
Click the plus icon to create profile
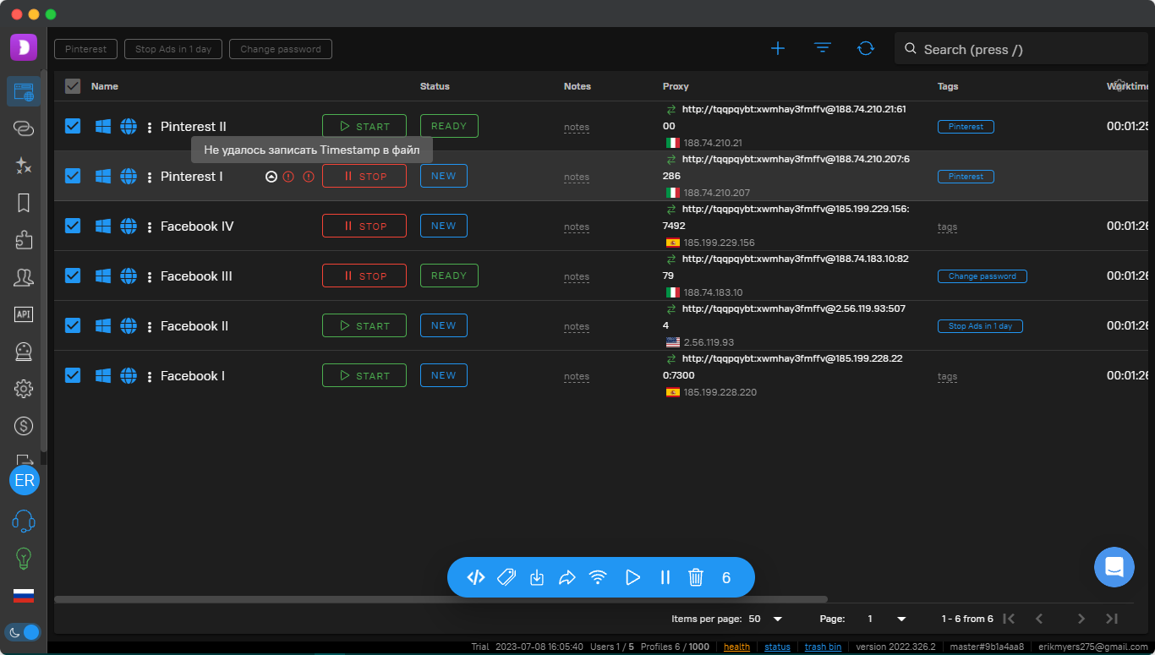pos(778,48)
